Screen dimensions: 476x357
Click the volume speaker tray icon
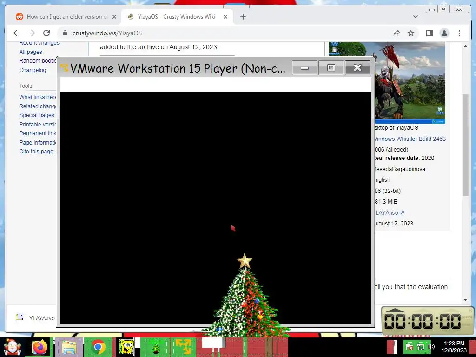[x=431, y=347]
